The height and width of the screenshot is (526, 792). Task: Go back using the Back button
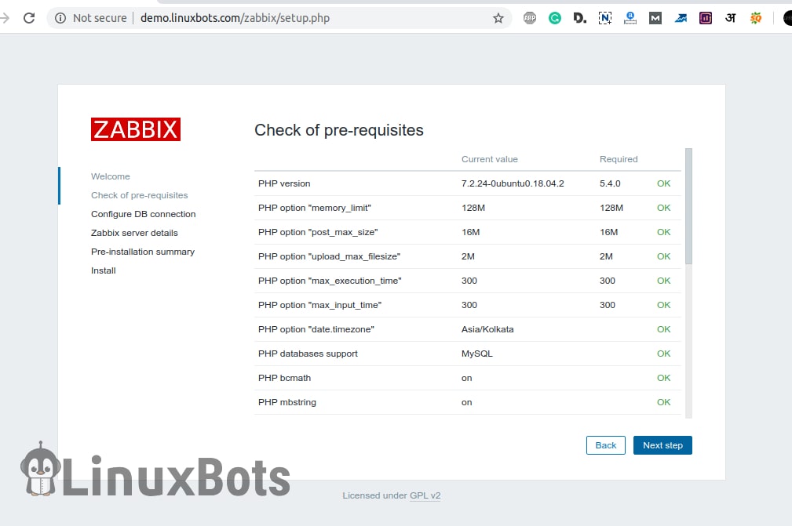coord(605,444)
